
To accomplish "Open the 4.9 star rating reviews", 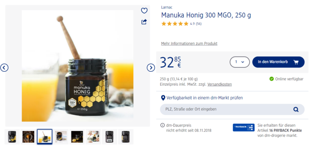I will tap(182, 24).
